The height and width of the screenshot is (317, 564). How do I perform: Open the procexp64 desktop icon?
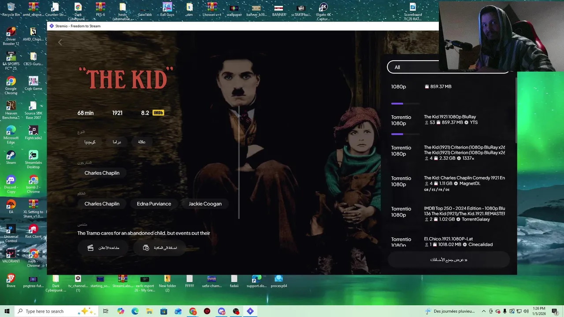(278, 280)
